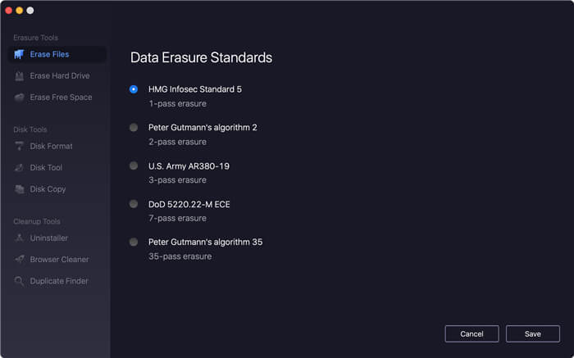Viewport: 574px width, 358px height.
Task: Click the Save button
Action: point(533,334)
